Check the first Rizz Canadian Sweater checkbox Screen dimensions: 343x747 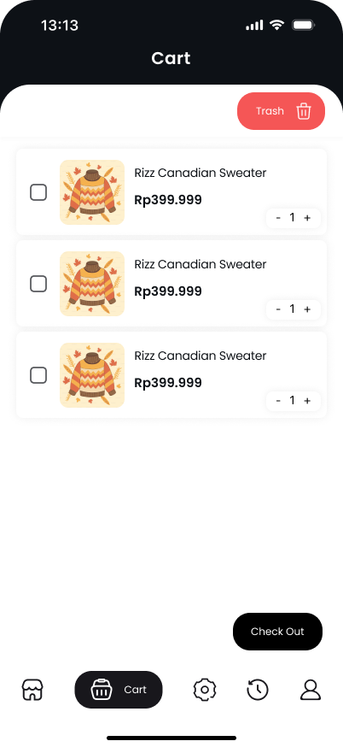click(38, 192)
